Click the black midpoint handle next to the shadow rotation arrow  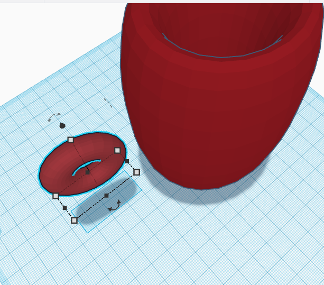(x=106, y=196)
